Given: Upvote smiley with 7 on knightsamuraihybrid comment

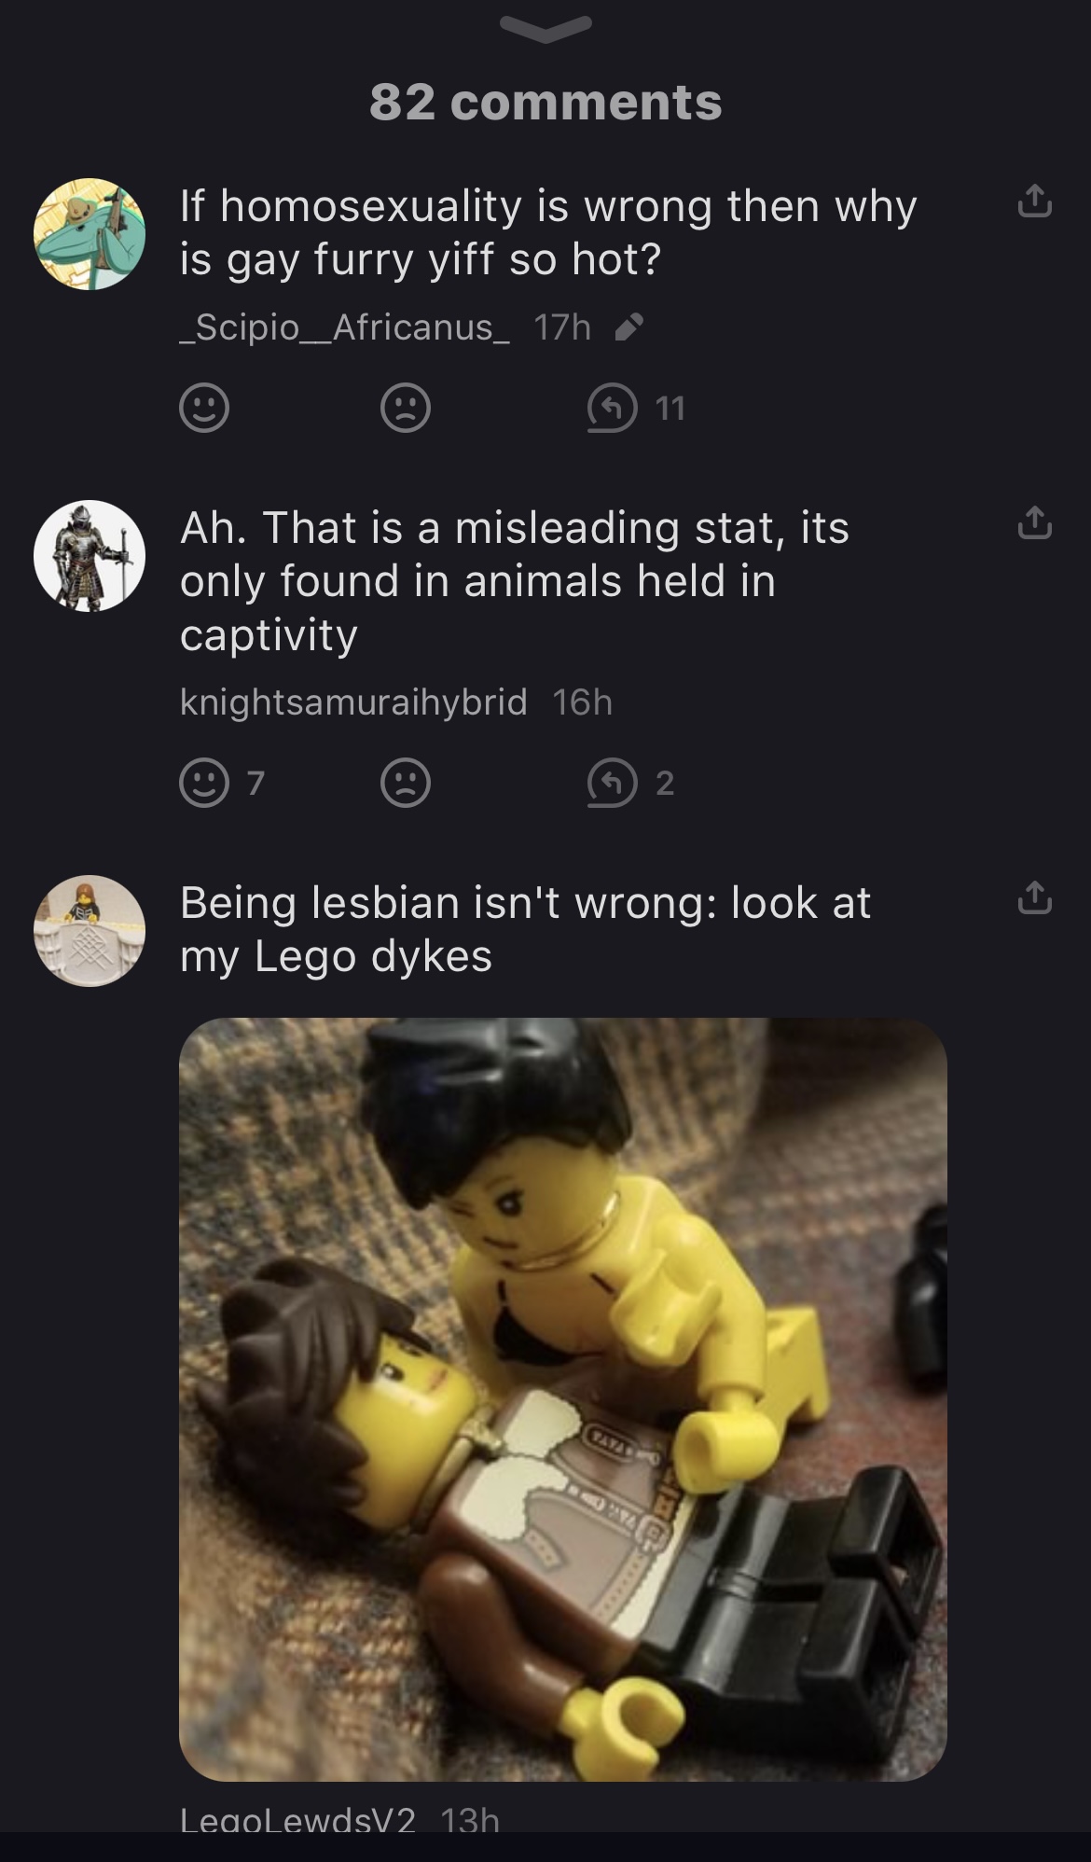Looking at the screenshot, I should 222,783.
